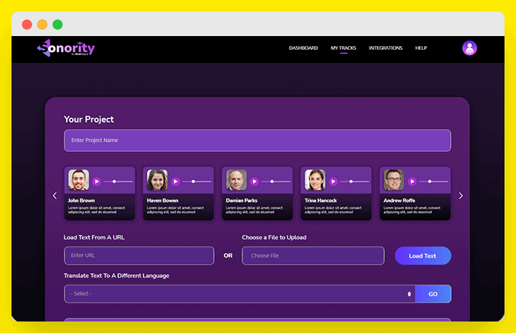516x333 pixels.
Task: Select Haven Bowen's portrait thumbnail
Action: click(x=157, y=180)
